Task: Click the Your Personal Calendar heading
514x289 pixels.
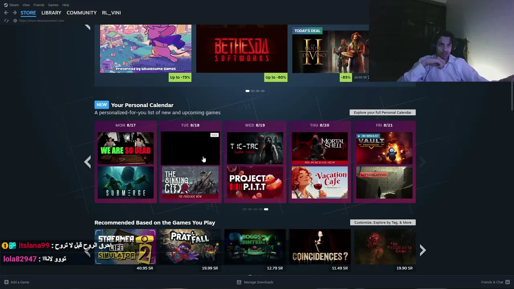Action: pyautogui.click(x=142, y=105)
